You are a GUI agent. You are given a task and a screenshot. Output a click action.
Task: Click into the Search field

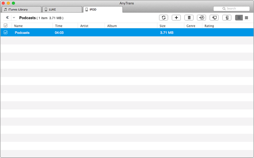(232, 8)
